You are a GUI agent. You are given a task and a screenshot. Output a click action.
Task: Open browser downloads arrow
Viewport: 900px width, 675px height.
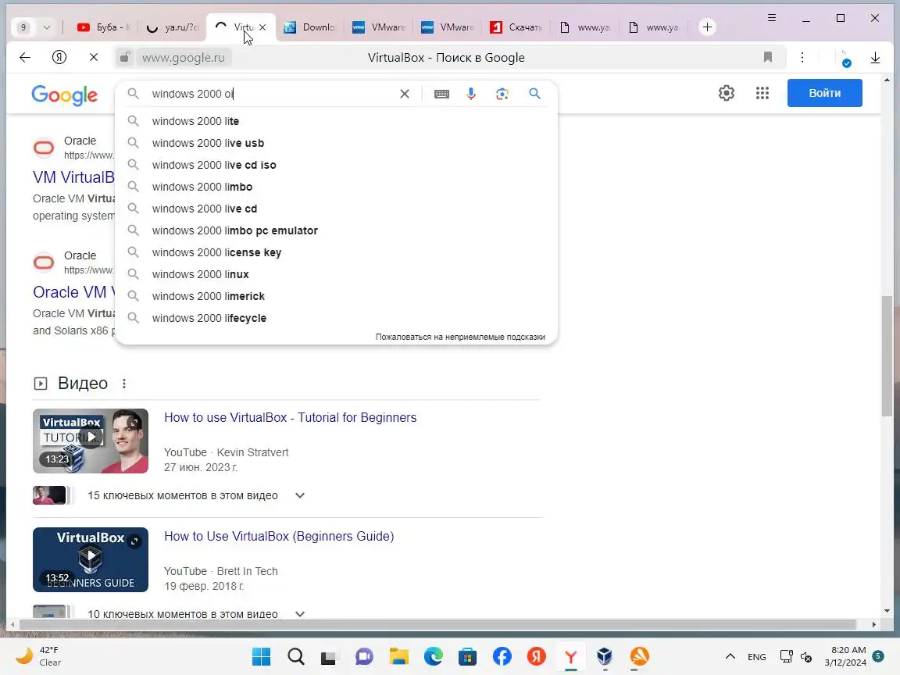click(x=875, y=57)
